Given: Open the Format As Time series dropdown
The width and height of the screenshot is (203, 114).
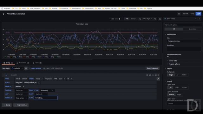Looking at the screenshot, I should click(x=21, y=98).
